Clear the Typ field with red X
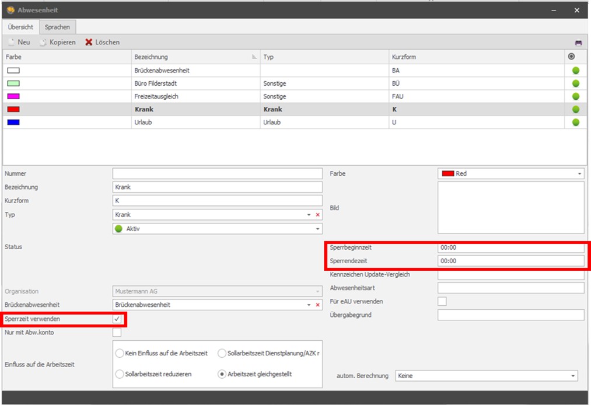 pyautogui.click(x=318, y=215)
